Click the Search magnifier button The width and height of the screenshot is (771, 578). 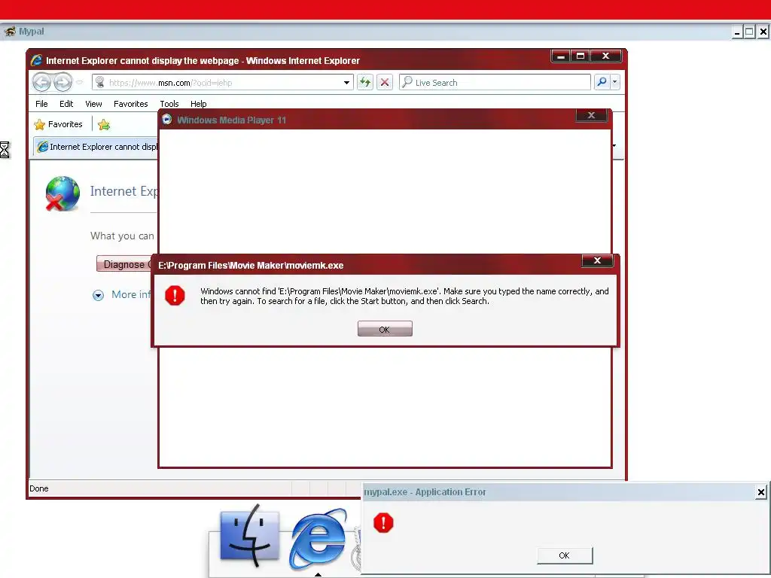pyautogui.click(x=602, y=82)
